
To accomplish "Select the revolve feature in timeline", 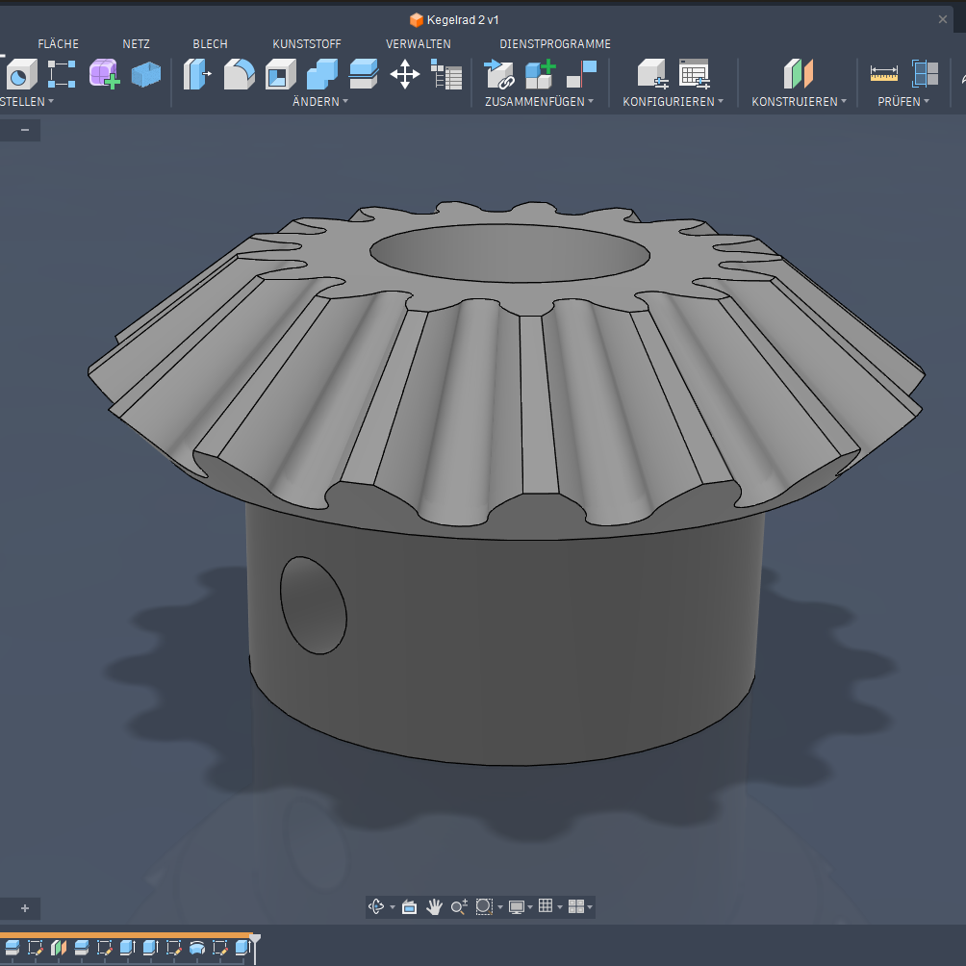I will pyautogui.click(x=197, y=948).
